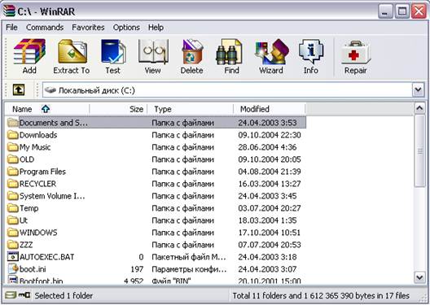This screenshot has height=305, width=430.
Task: Click the scrollbar up arrow
Action: point(419,108)
